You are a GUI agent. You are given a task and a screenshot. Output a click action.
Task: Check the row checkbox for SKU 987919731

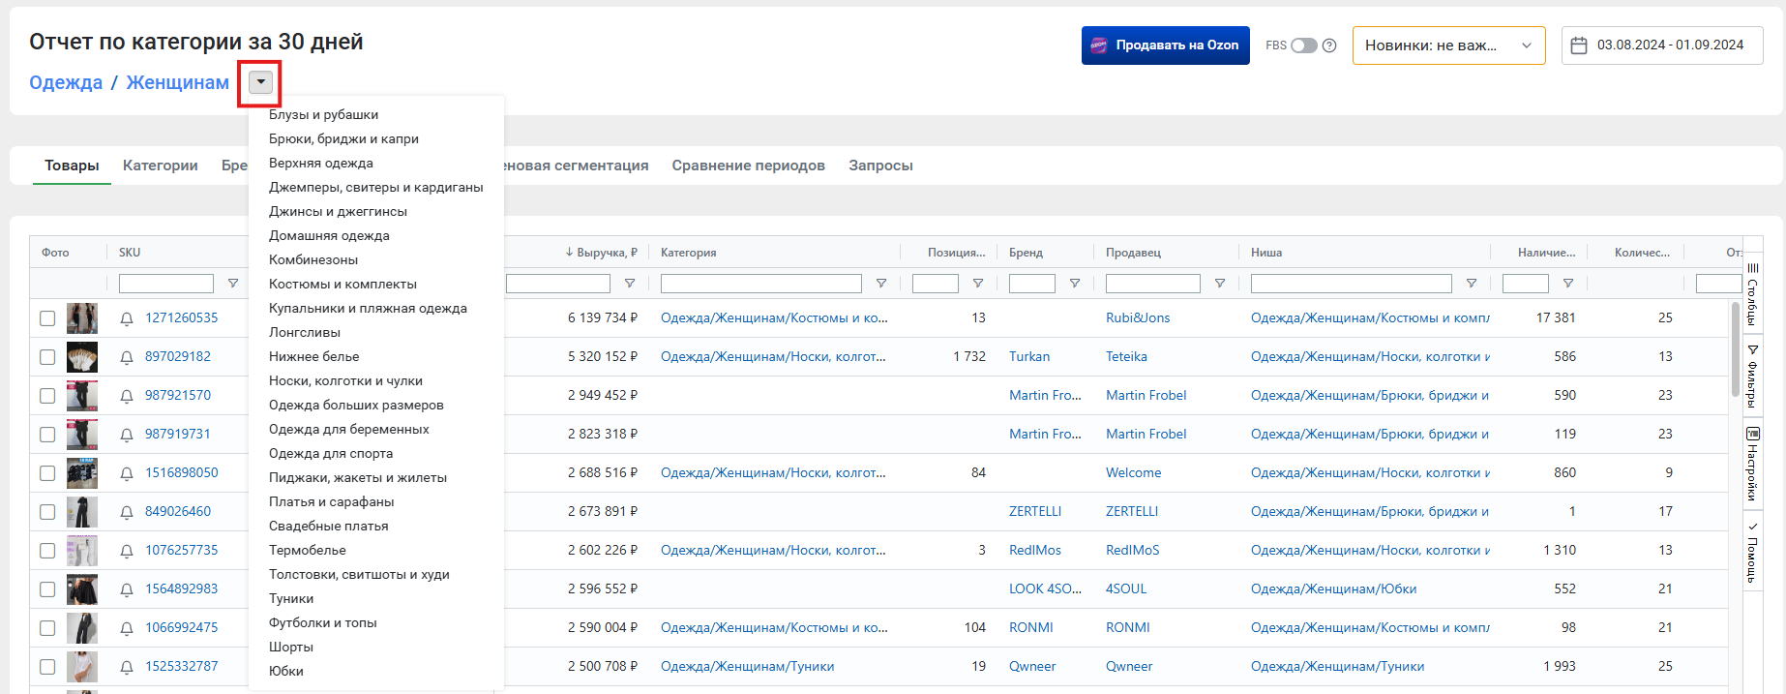(47, 435)
